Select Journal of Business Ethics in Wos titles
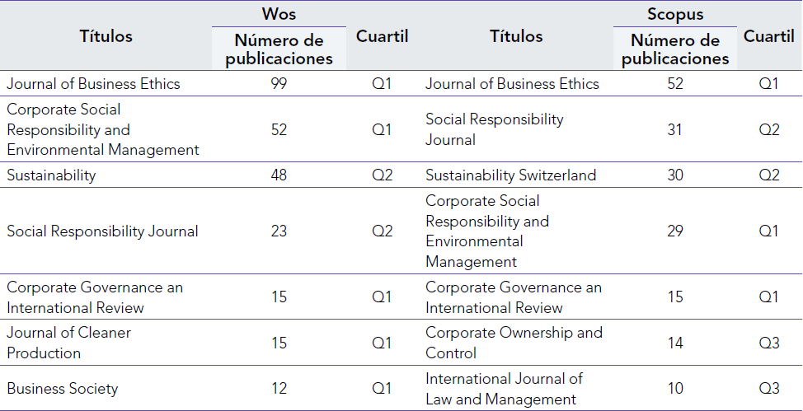 (x=93, y=83)
